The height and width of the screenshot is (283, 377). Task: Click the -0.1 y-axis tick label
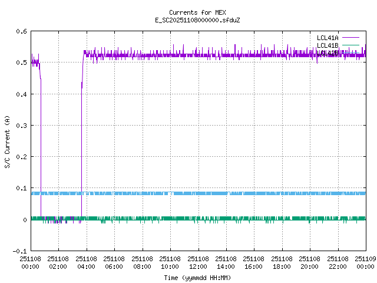(x=19, y=252)
